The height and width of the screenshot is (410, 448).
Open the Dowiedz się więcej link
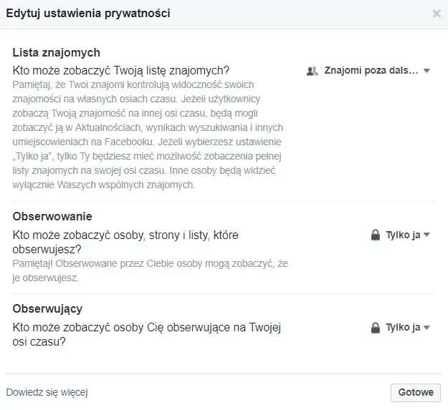coord(47,392)
